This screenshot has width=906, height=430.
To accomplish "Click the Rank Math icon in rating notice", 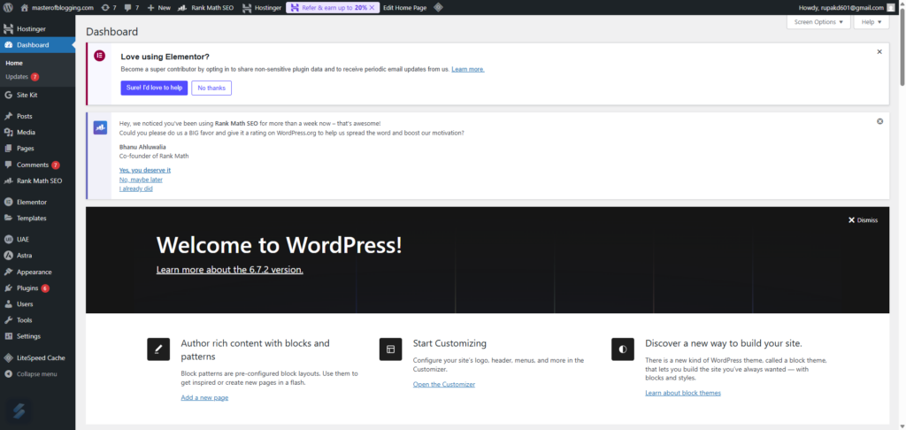I will tap(100, 127).
